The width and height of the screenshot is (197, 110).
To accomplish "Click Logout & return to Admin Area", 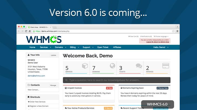I will (158, 42).
